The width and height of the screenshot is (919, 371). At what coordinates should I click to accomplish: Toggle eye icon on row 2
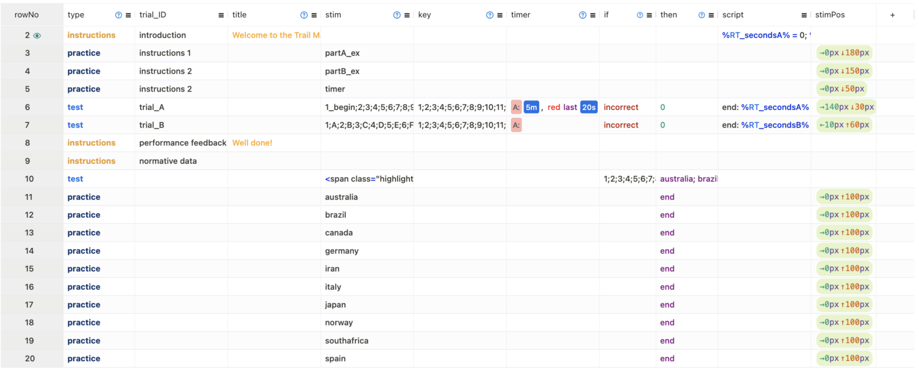37,35
